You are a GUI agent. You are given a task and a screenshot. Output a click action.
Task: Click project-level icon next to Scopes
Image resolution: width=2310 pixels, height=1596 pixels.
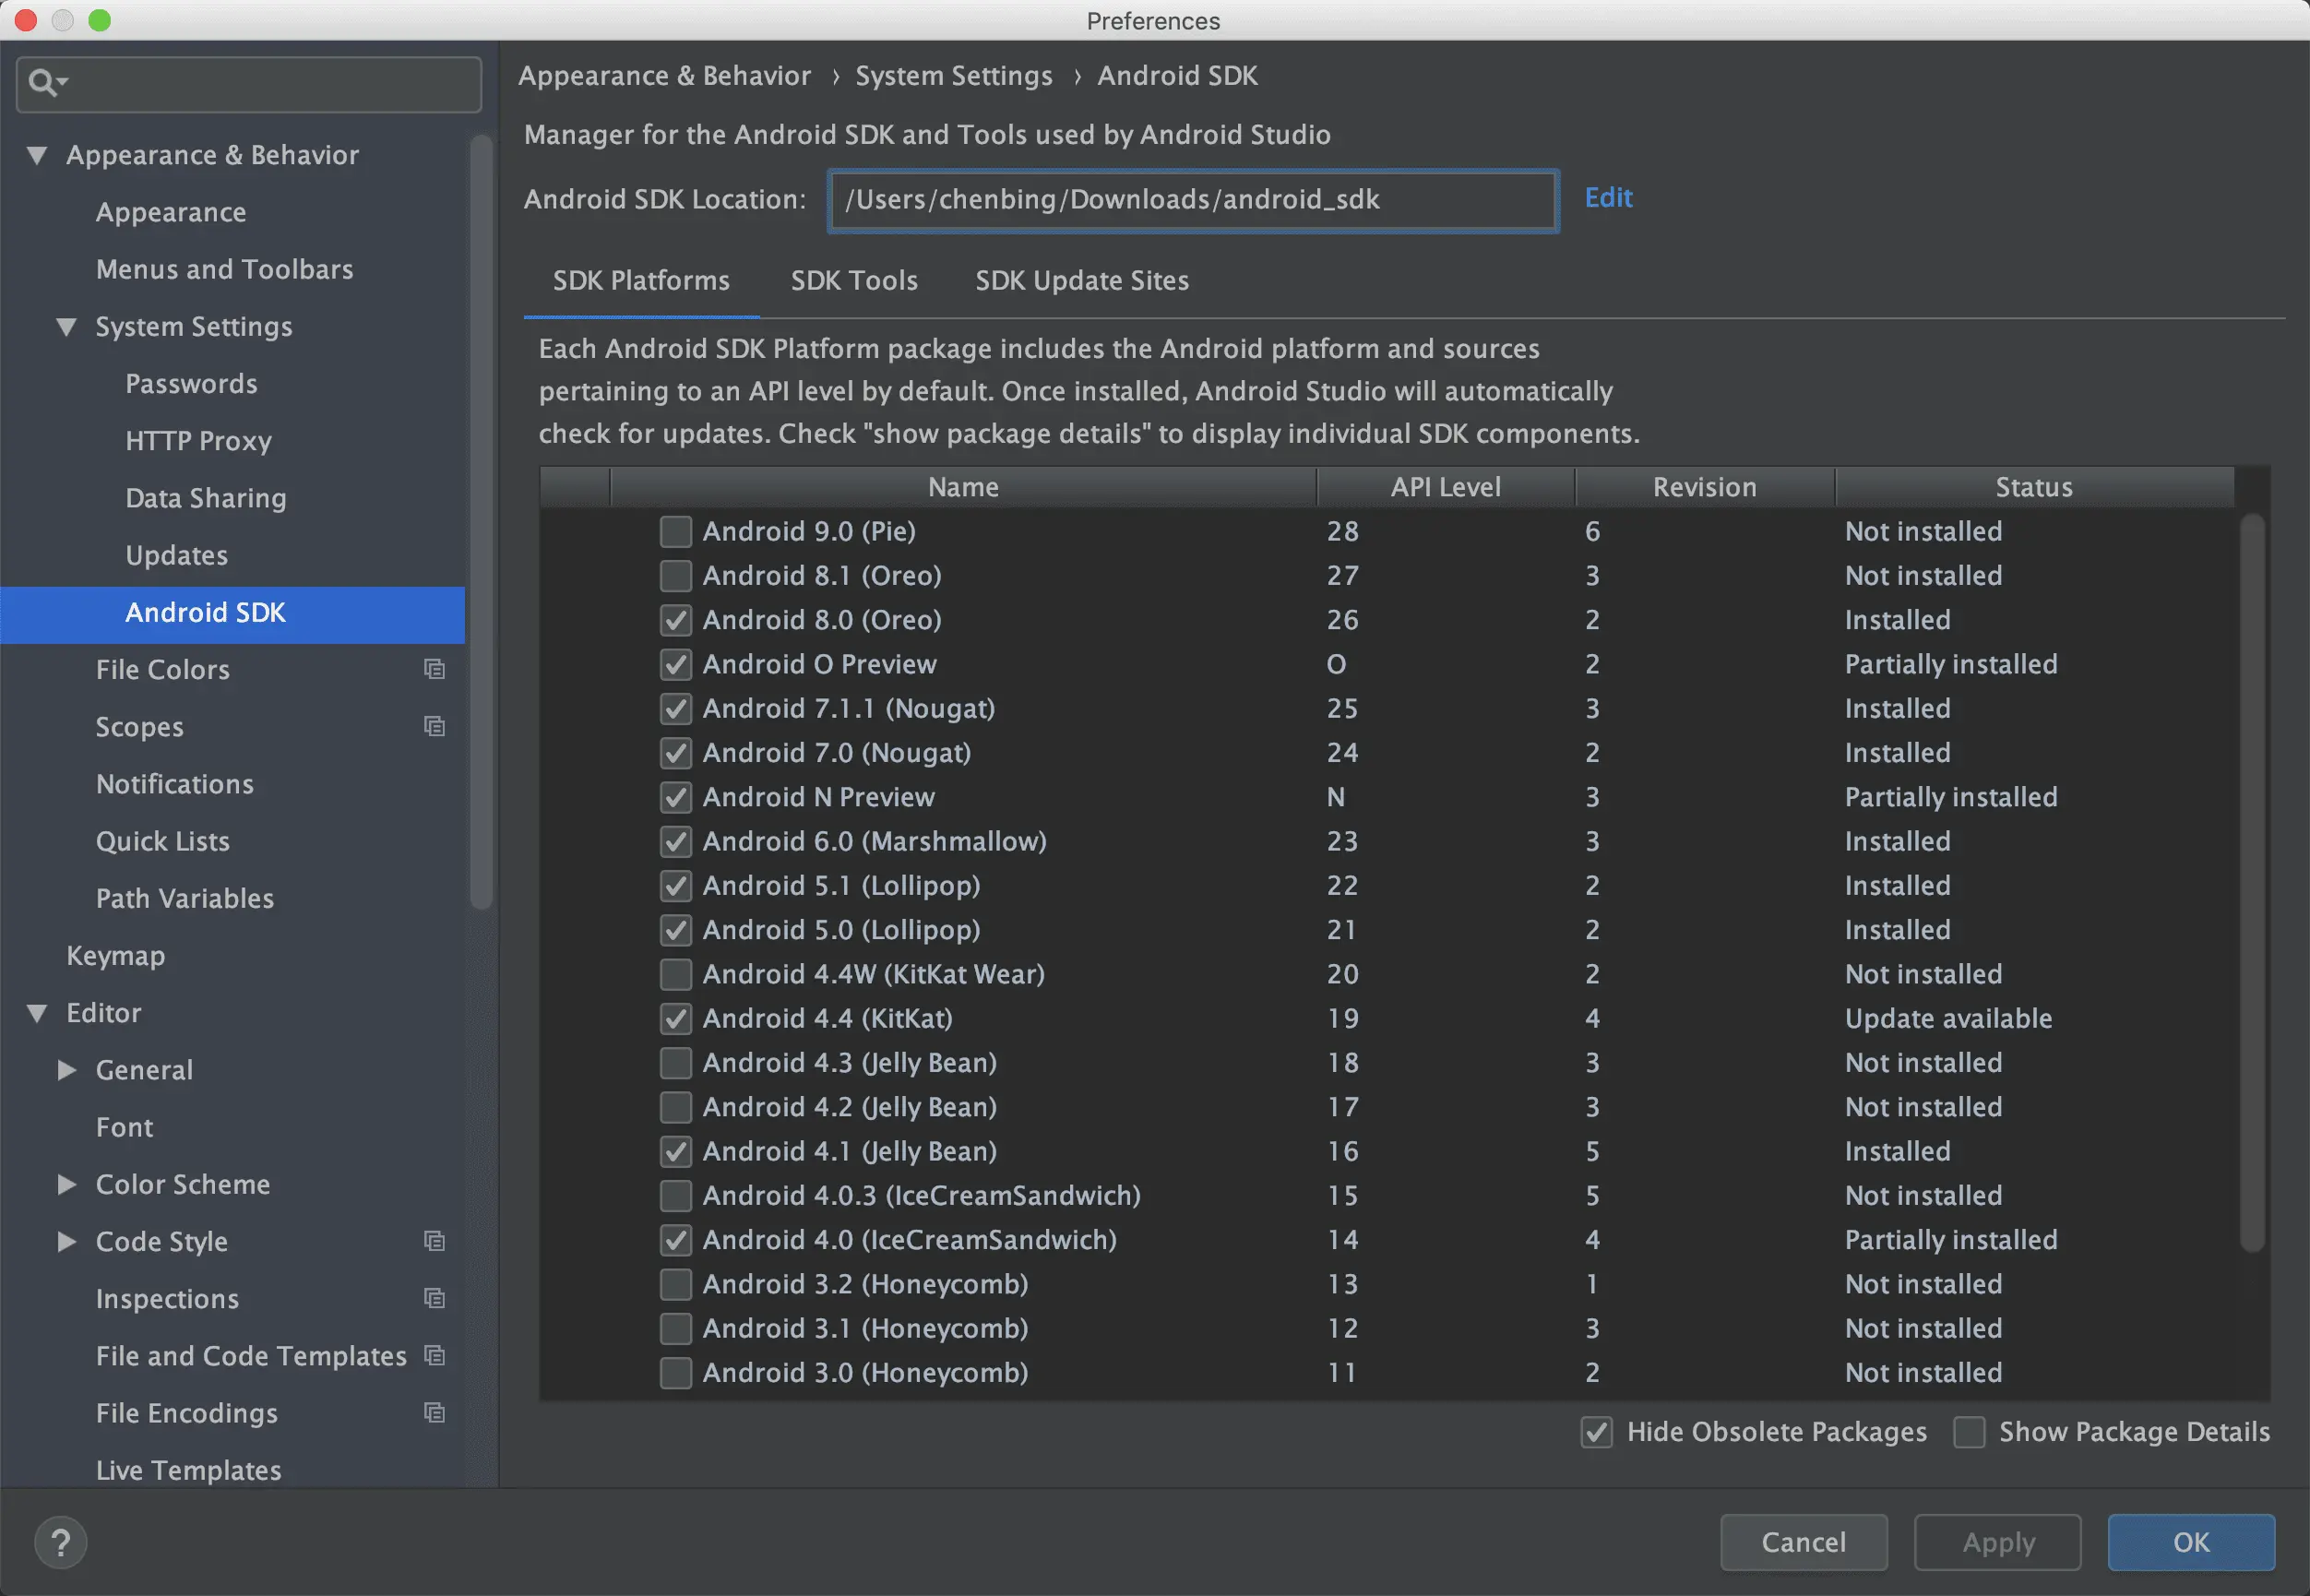tap(434, 726)
